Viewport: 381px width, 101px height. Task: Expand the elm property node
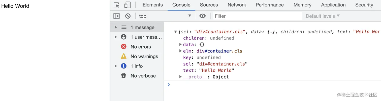180,51
